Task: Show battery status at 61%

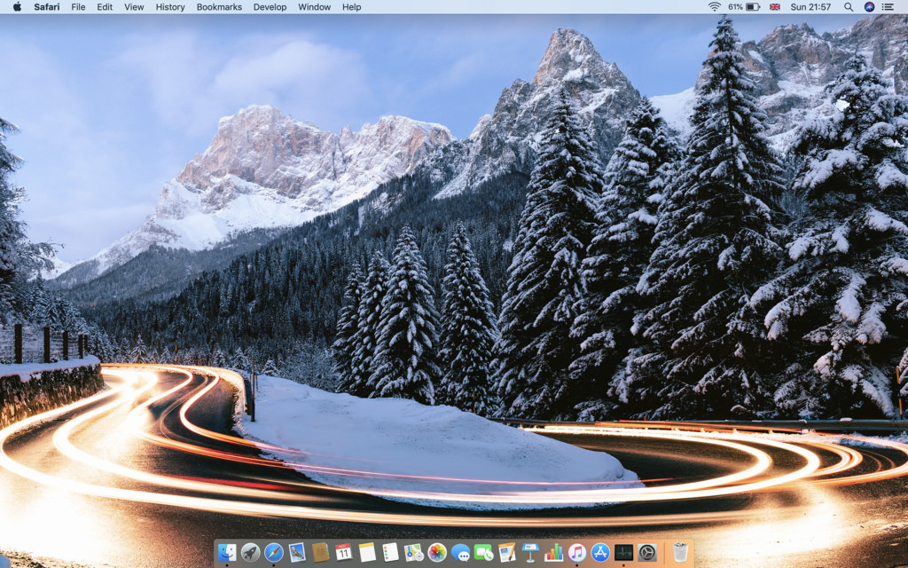Action: pyautogui.click(x=744, y=7)
